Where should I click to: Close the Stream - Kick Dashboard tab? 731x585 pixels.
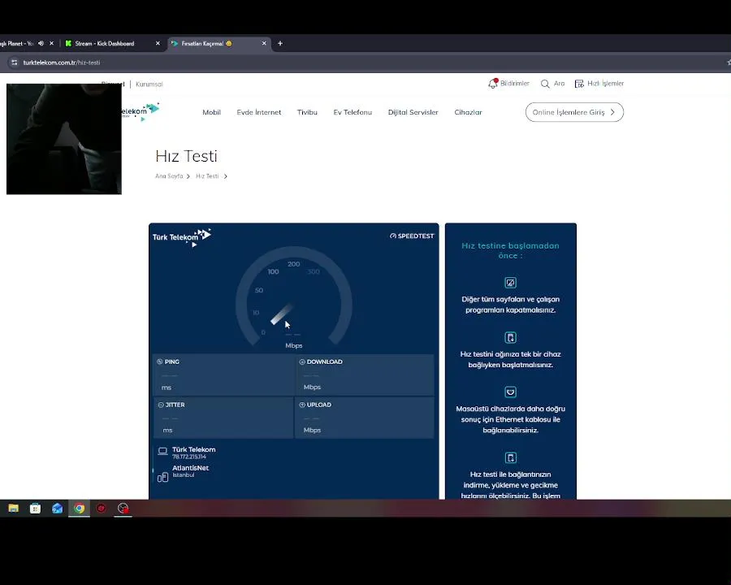(158, 43)
